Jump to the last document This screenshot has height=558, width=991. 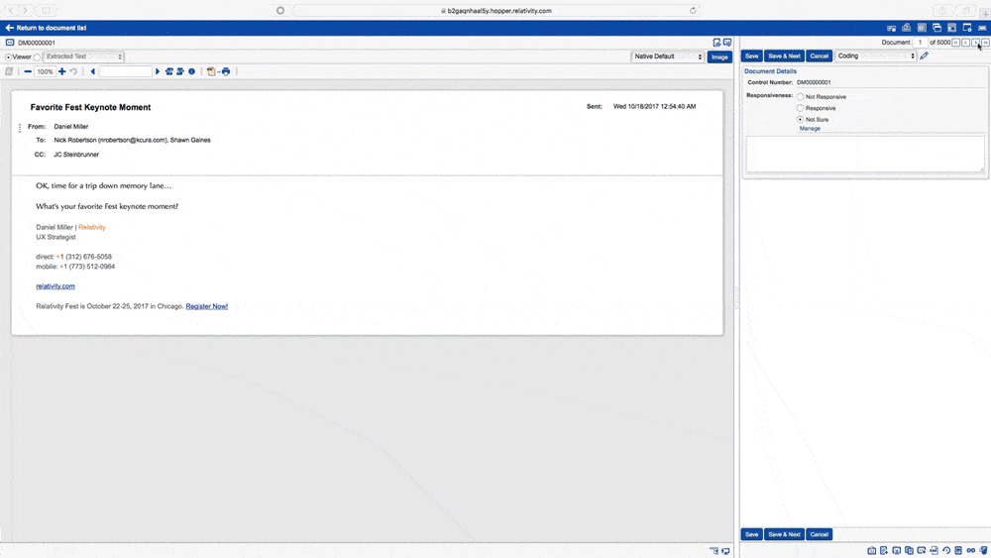[985, 43]
